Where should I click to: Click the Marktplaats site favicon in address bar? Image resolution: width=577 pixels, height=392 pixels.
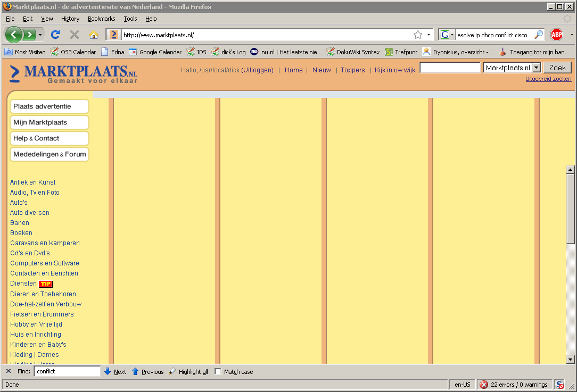click(x=114, y=35)
